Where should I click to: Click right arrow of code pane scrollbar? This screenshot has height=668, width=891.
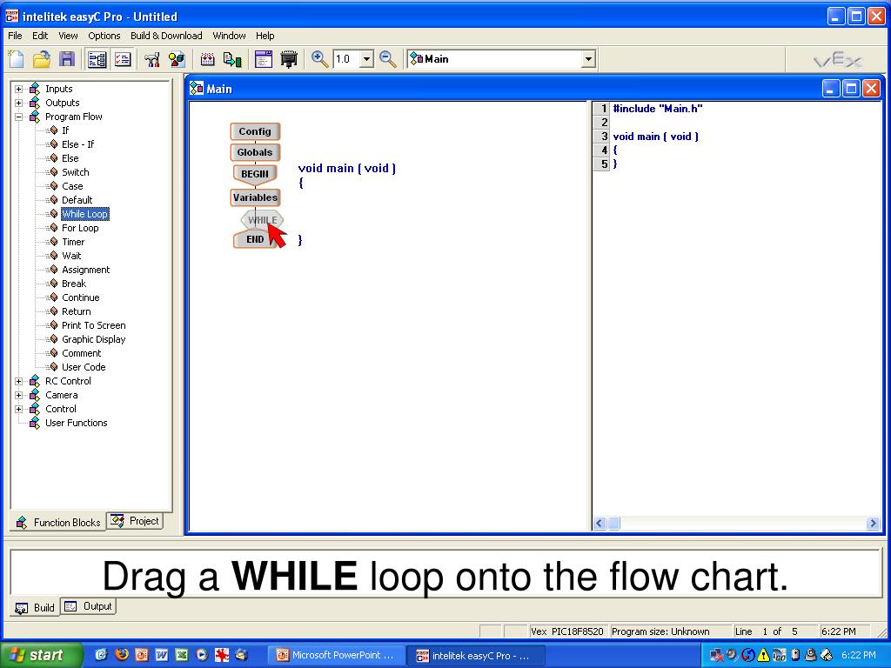click(x=874, y=523)
